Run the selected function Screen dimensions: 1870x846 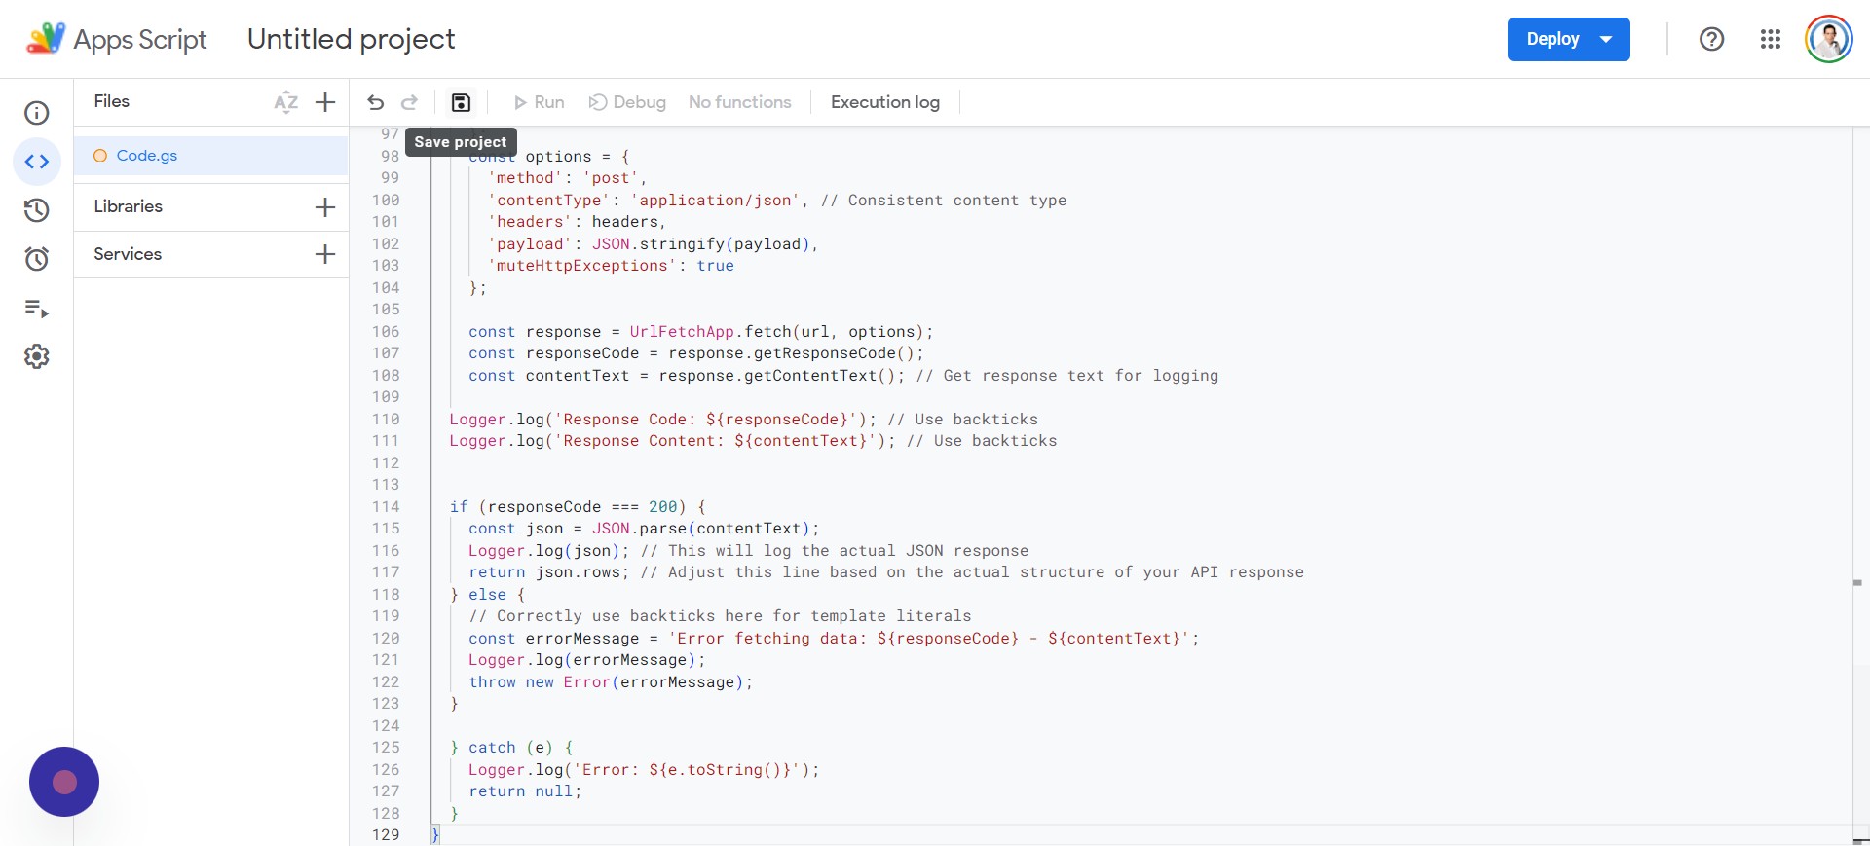pos(540,102)
